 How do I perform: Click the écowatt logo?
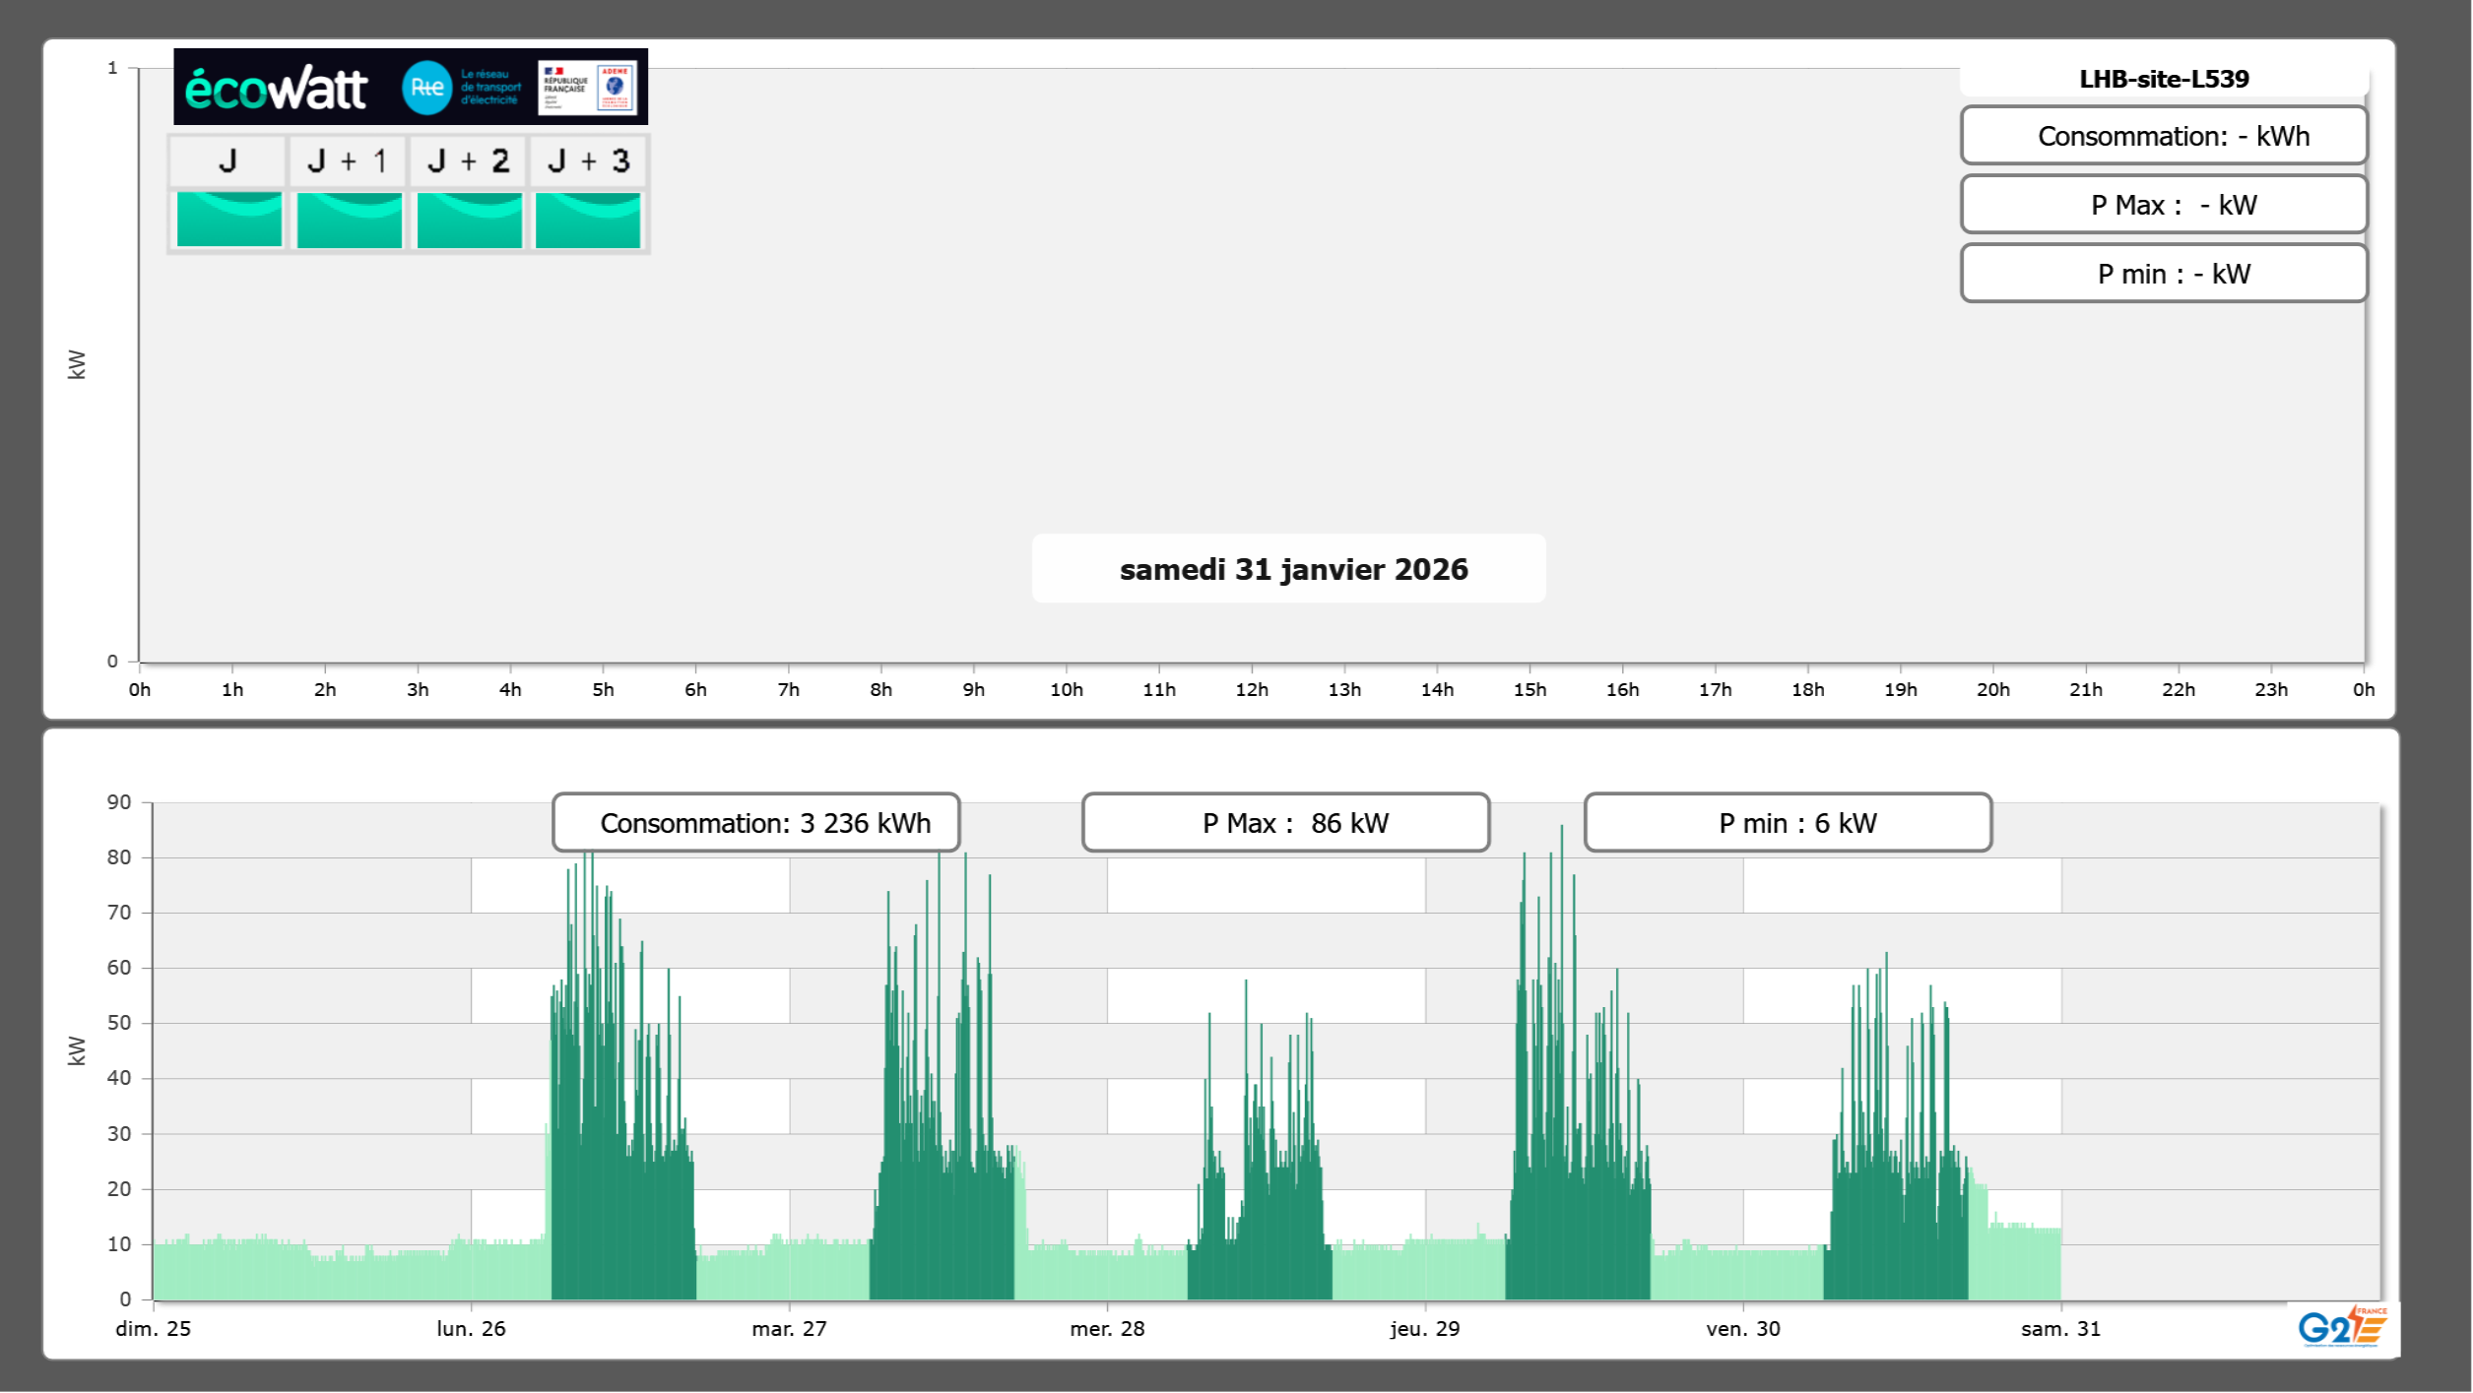click(276, 89)
